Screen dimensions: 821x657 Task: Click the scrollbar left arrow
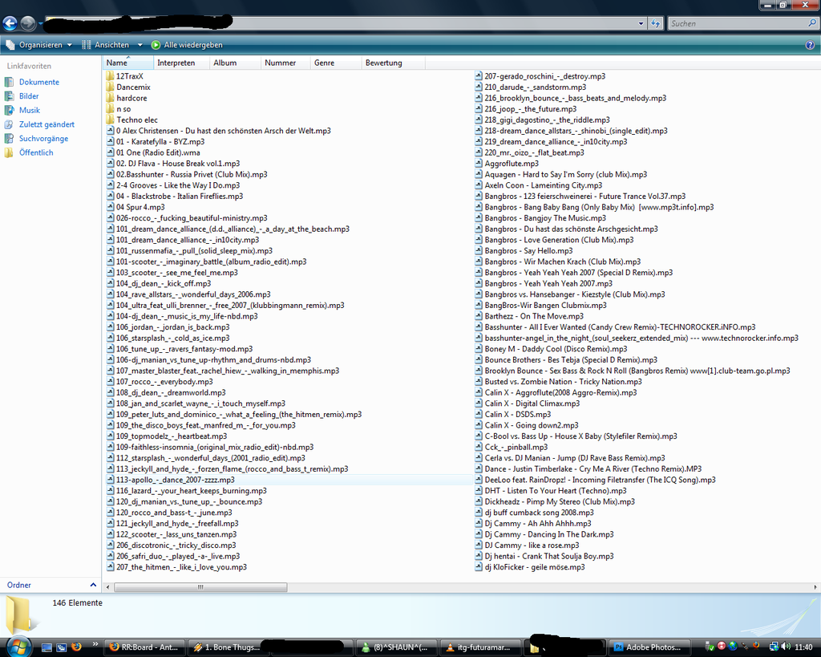[x=108, y=587]
